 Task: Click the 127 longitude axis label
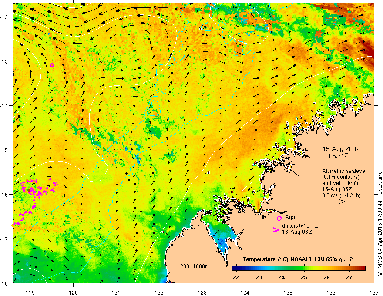[x=374, y=293]
